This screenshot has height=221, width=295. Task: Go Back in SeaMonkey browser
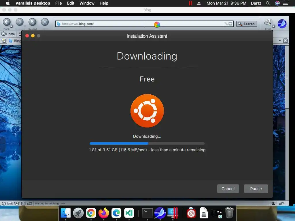point(7,22)
